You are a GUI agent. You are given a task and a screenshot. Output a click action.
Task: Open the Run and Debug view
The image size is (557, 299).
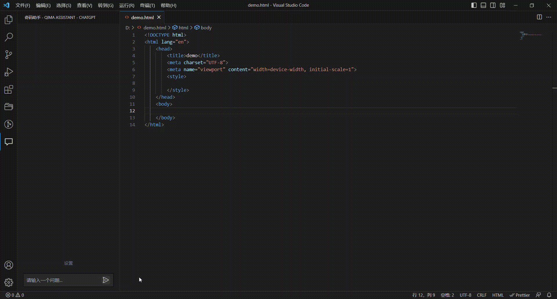tap(9, 72)
